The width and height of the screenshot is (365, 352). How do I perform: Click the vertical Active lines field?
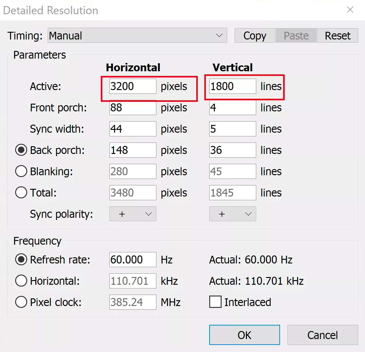pyautogui.click(x=232, y=86)
